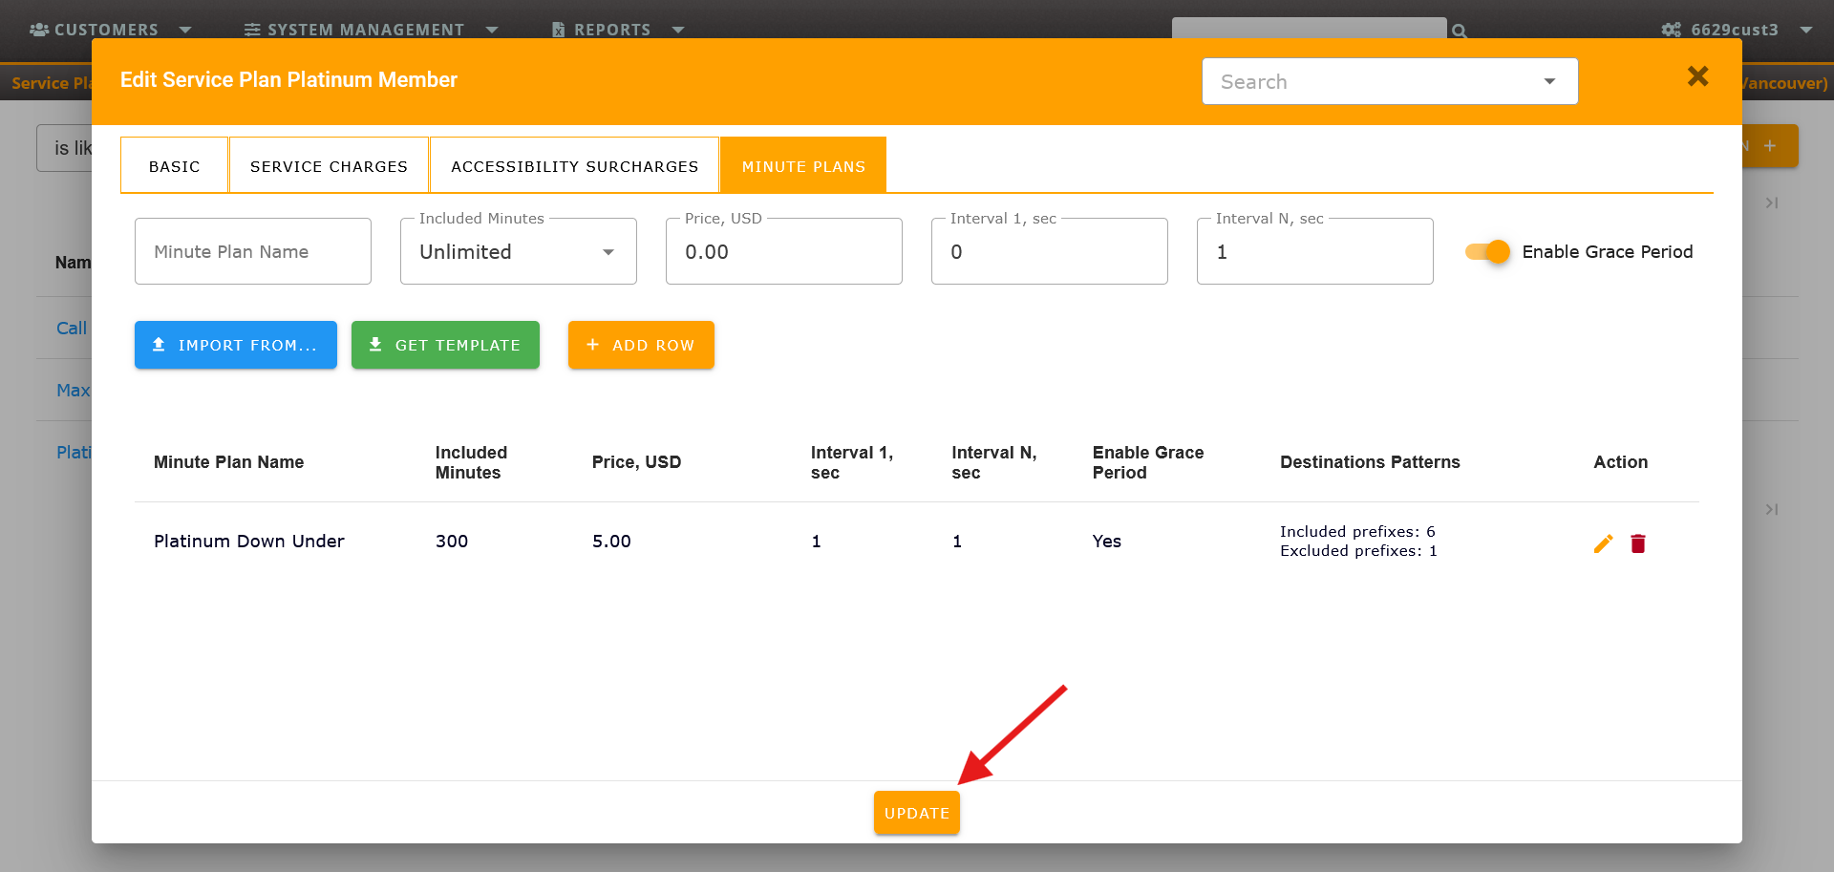Select the Accessibility Surcharges tab
The height and width of the screenshot is (872, 1834).
point(574,165)
